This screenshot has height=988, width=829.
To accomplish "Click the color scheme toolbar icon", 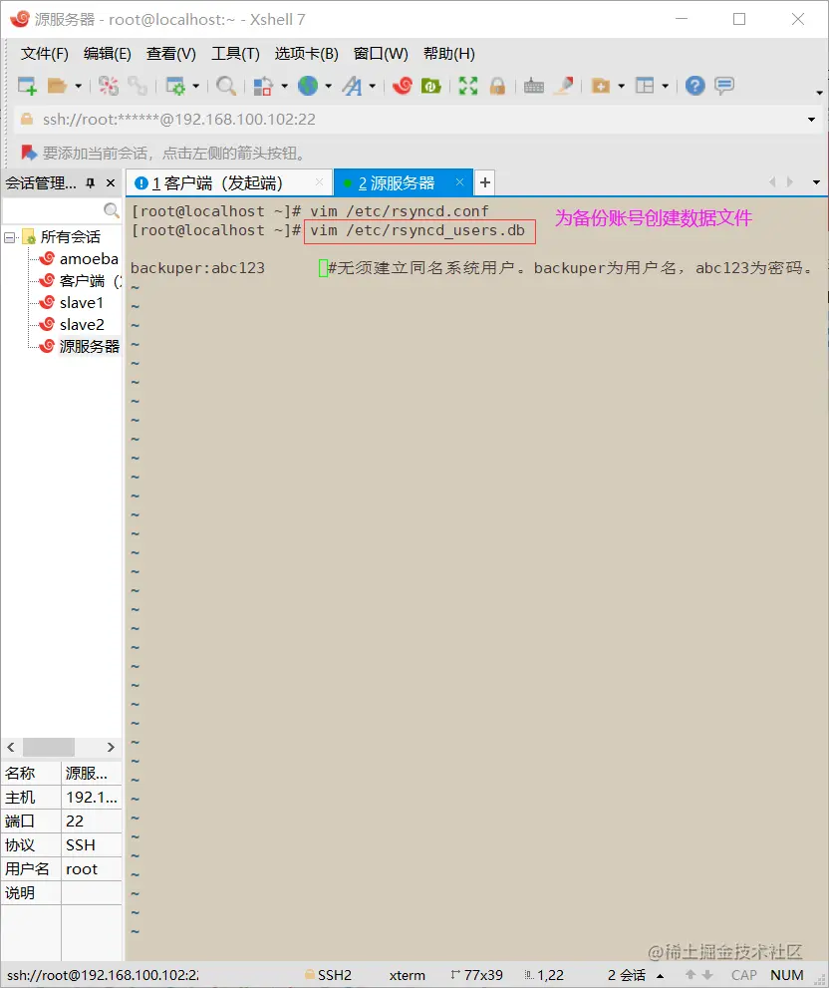I will coord(263,86).
